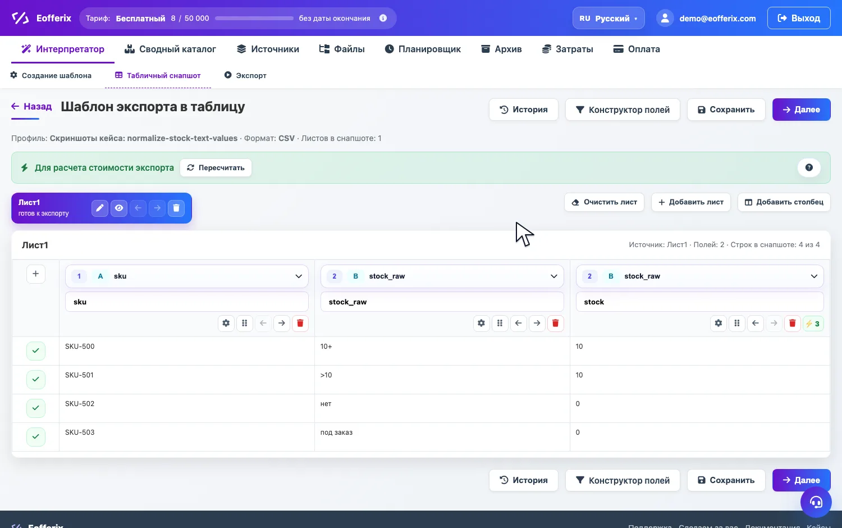The image size is (842, 528).
Task: Click bottom Сохранить button
Action: tap(726, 480)
